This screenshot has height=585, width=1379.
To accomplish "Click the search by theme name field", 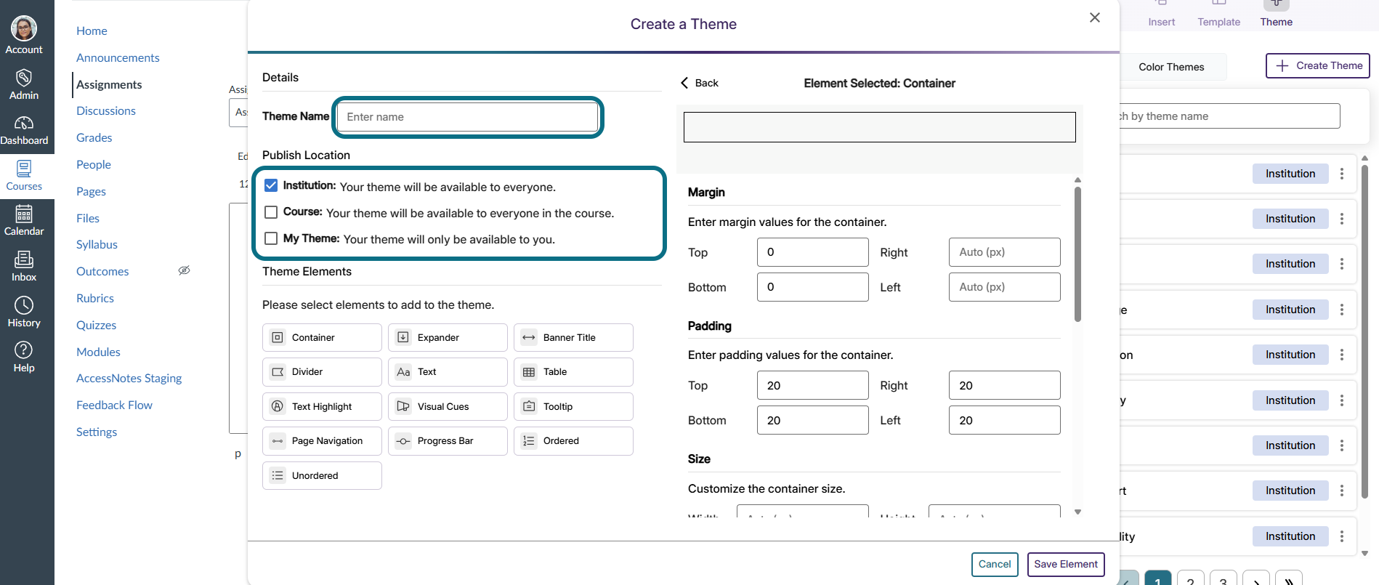I will click(1229, 116).
